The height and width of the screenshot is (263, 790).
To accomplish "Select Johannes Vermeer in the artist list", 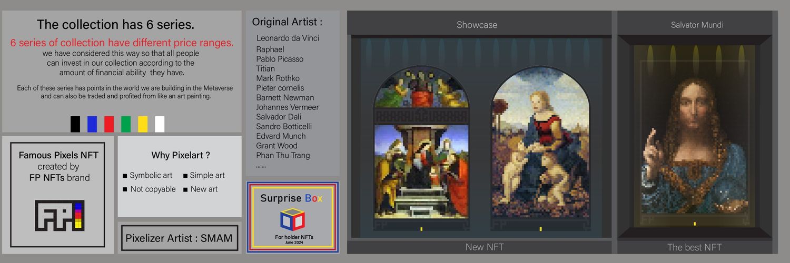I will [x=287, y=107].
